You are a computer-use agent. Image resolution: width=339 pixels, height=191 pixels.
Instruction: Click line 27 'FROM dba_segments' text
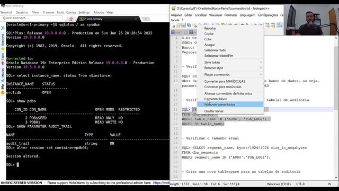(200, 152)
